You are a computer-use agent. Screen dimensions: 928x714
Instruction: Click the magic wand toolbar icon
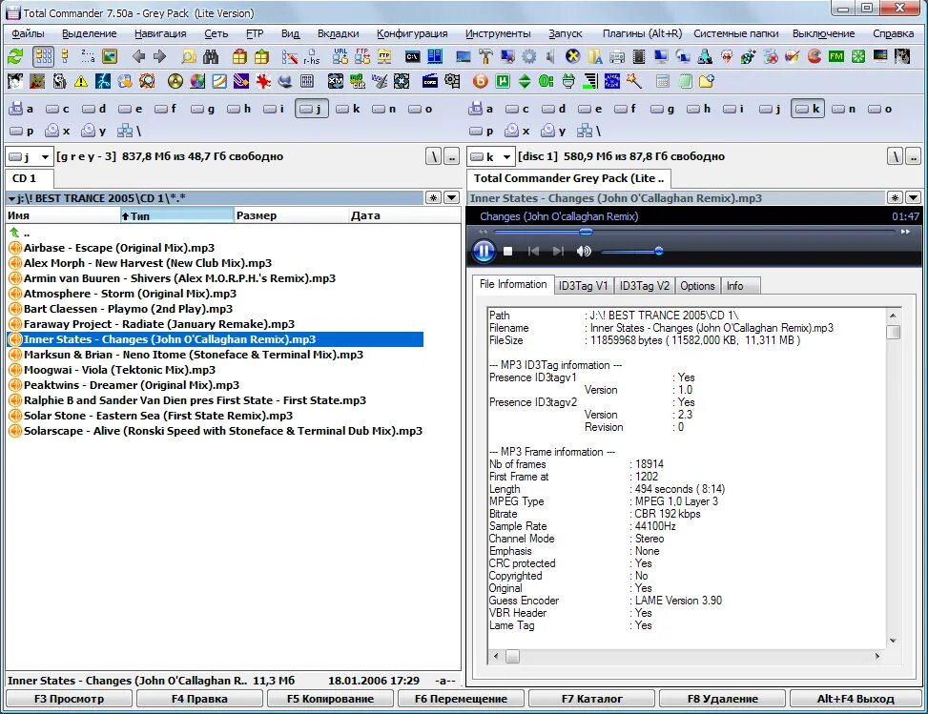tap(634, 81)
